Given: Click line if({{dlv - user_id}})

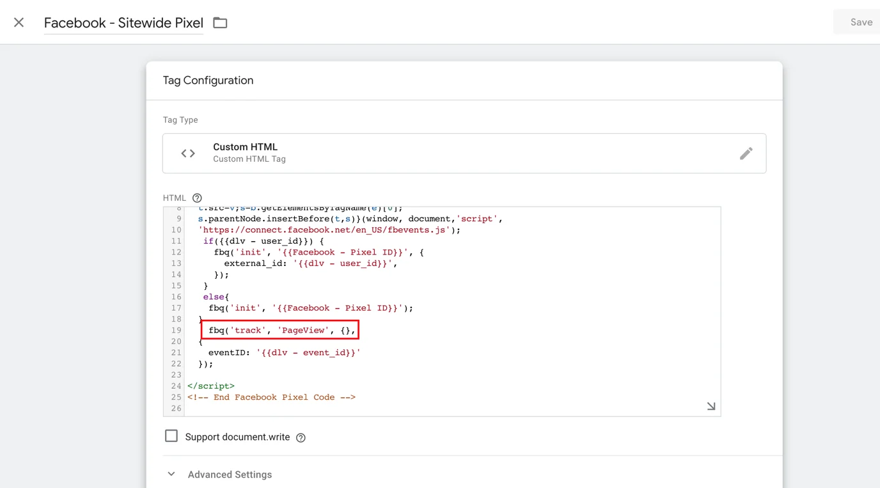Looking at the screenshot, I should pyautogui.click(x=263, y=241).
